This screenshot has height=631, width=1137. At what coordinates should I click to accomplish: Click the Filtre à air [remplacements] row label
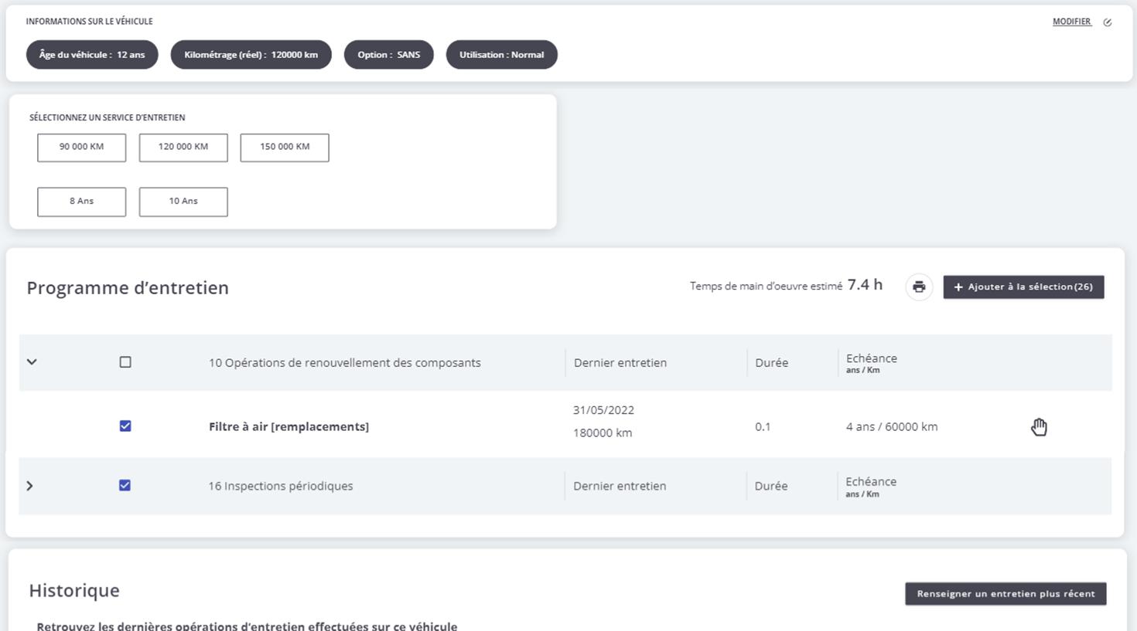coord(289,427)
